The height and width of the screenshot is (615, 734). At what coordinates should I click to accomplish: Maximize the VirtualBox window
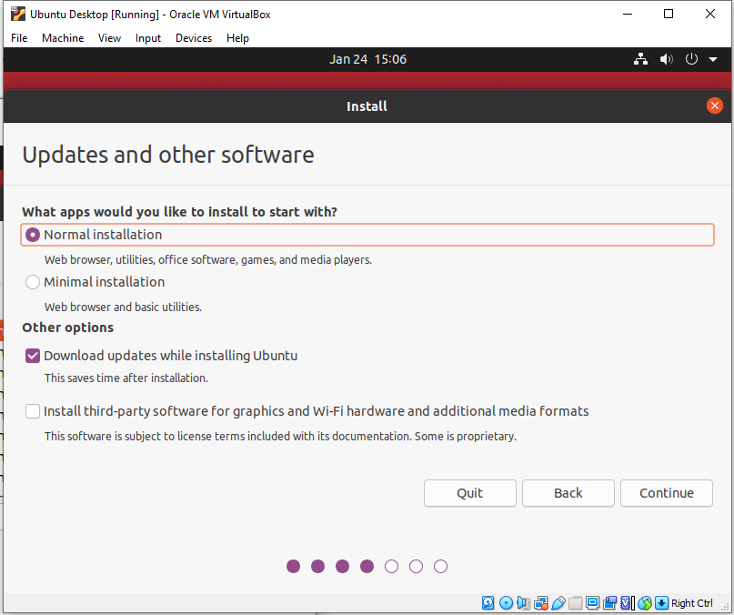point(669,14)
